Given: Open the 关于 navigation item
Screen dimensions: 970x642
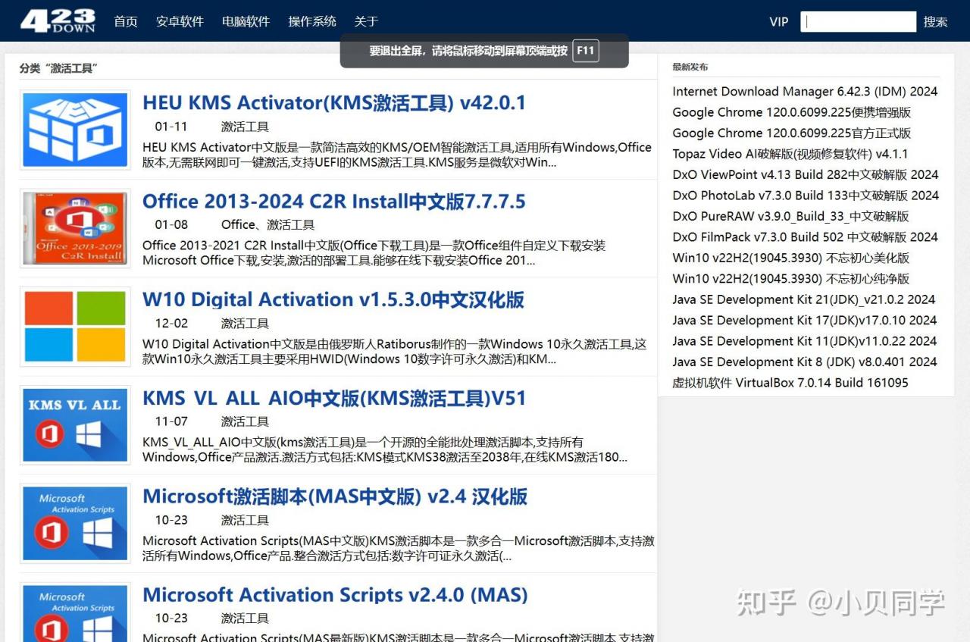Looking at the screenshot, I should pos(366,21).
